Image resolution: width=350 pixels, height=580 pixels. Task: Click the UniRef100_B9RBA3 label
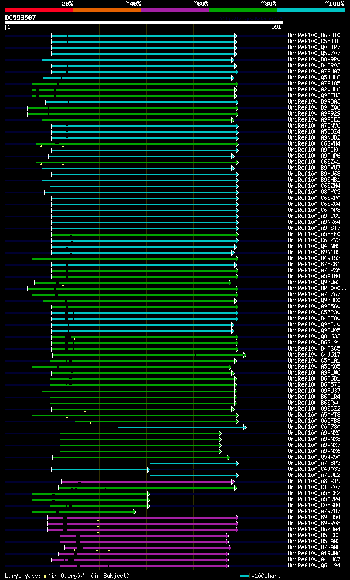(x=314, y=102)
